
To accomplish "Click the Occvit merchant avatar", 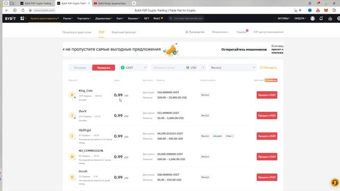I will pos(72,177).
